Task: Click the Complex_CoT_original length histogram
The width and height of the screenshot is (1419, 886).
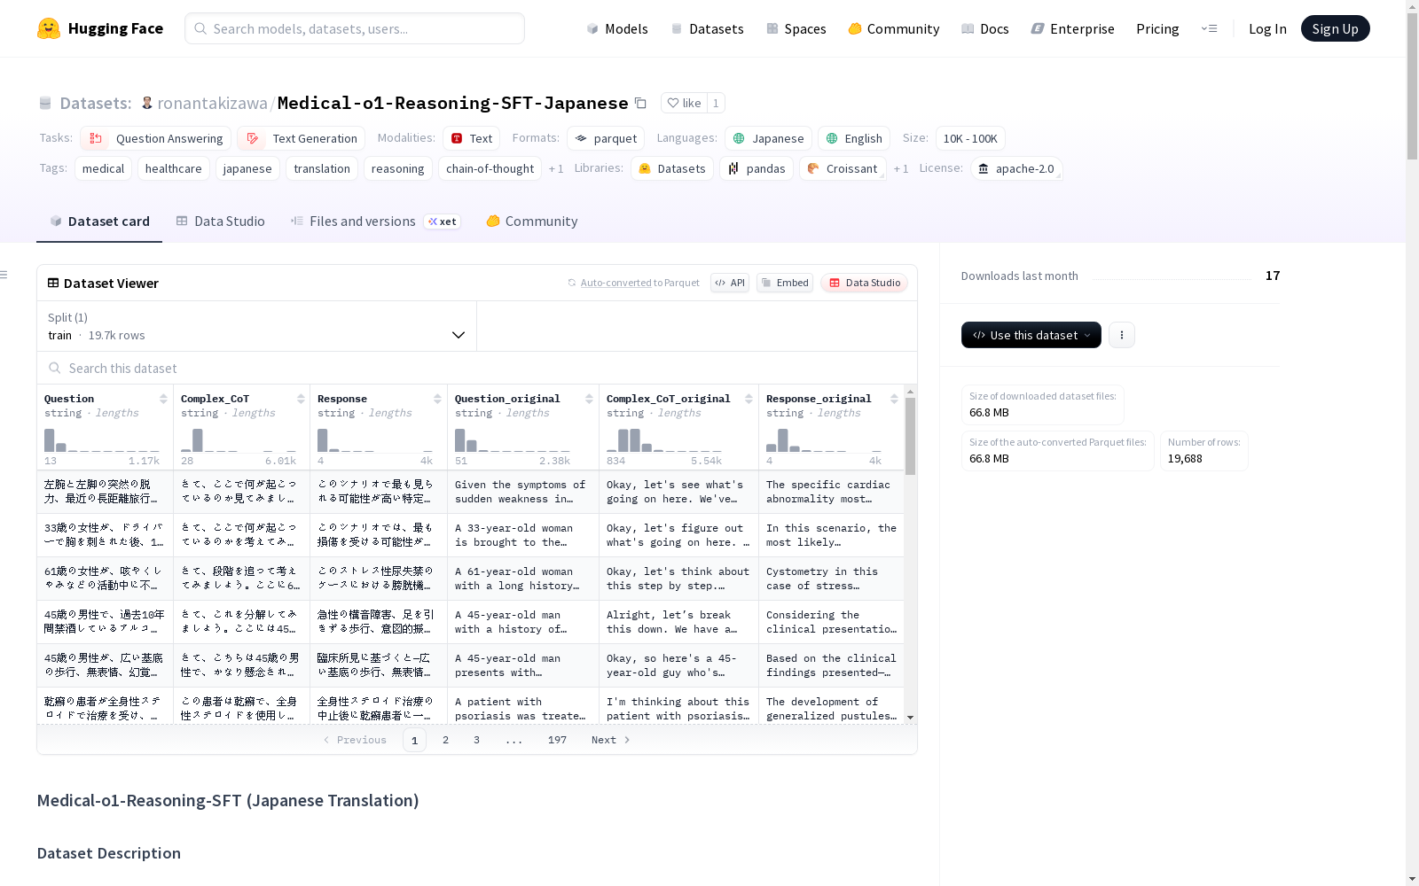Action: (x=664, y=439)
